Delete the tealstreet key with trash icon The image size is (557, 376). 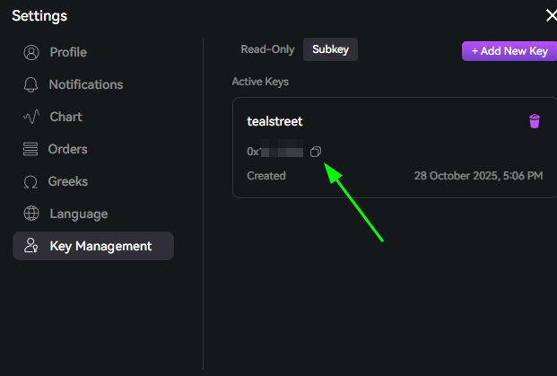coord(535,121)
